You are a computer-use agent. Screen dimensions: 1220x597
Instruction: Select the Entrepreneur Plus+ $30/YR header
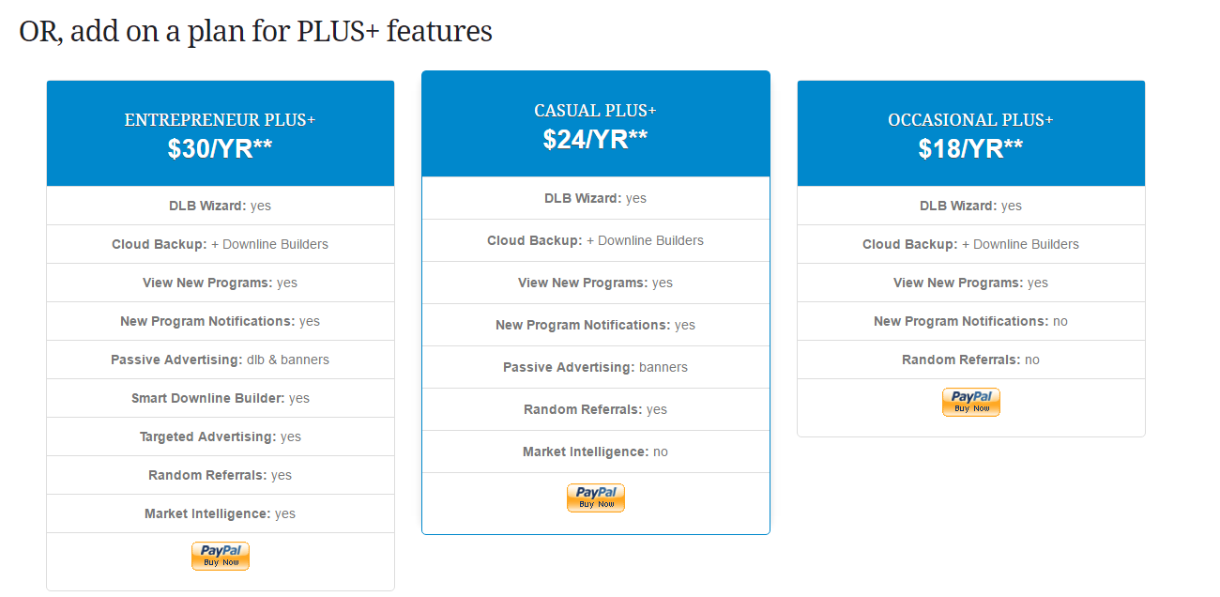[221, 133]
